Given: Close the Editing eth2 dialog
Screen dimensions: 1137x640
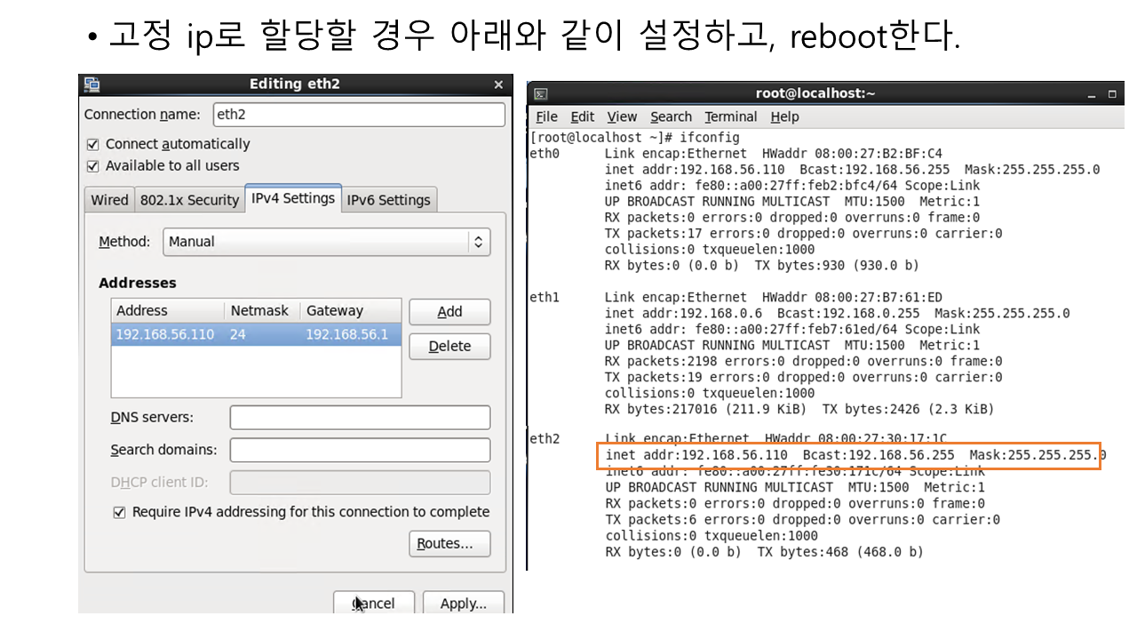Looking at the screenshot, I should pos(498,84).
